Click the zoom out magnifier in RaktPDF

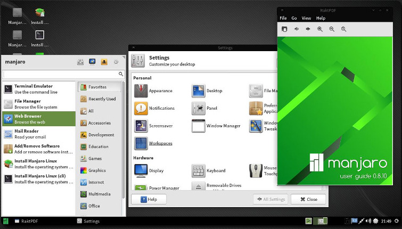click(332, 29)
